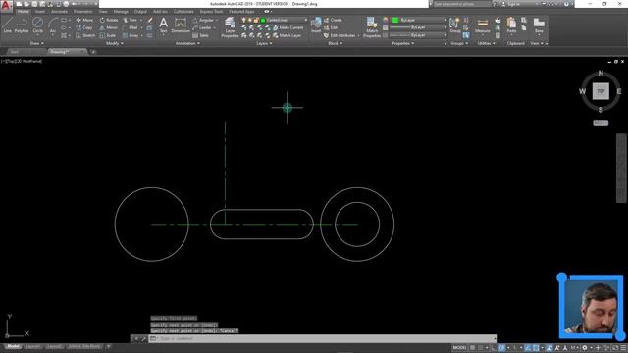This screenshot has height=353, width=628.
Task: Switch to the Model layout tab
Action: pos(13,346)
